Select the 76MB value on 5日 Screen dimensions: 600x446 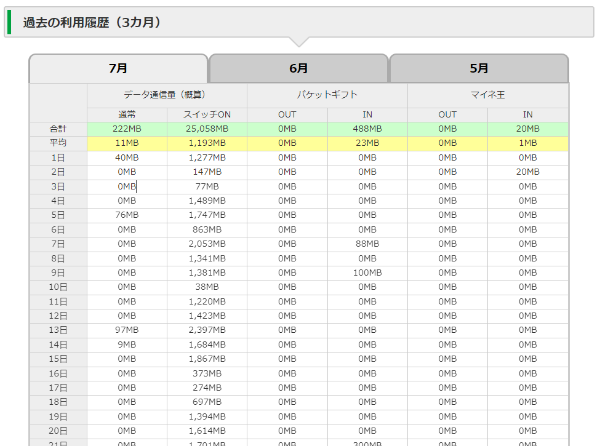(127, 215)
